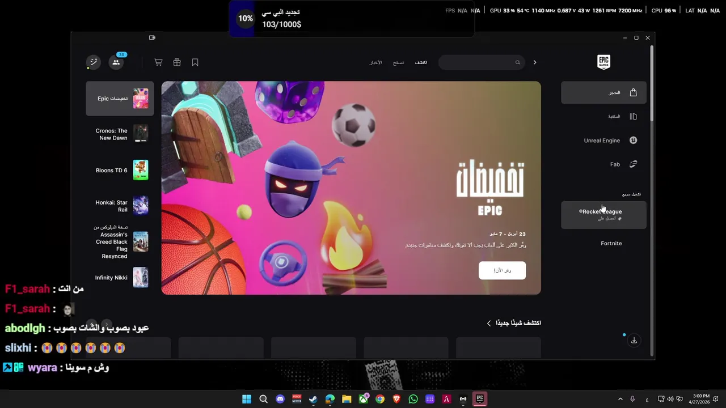Screen dimensions: 726x408
Task: Open the user profile avatar menu
Action: pyautogui.click(x=94, y=62)
